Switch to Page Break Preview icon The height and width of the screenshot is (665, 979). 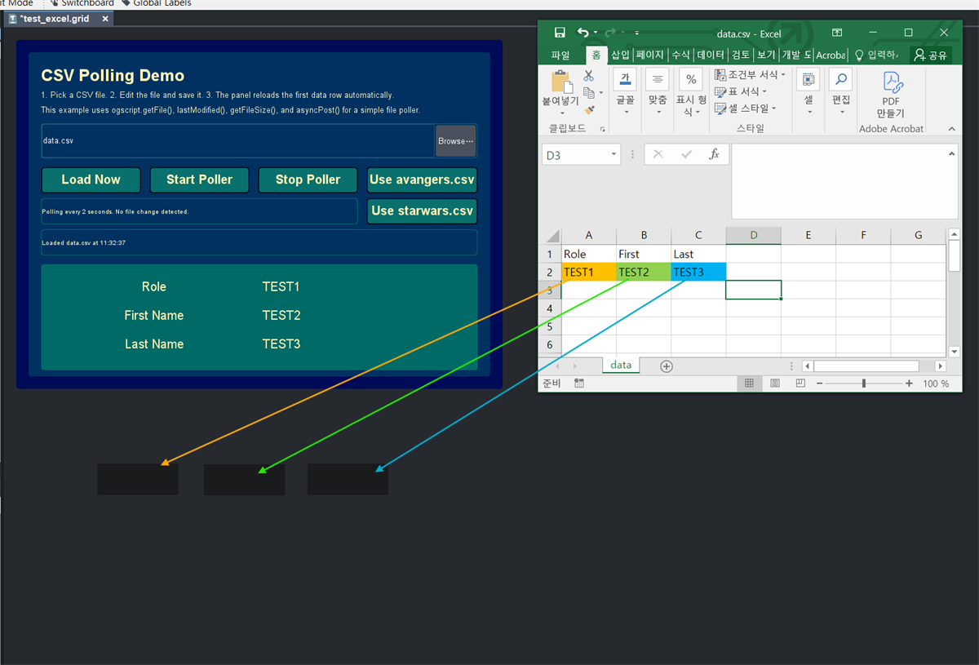click(800, 383)
